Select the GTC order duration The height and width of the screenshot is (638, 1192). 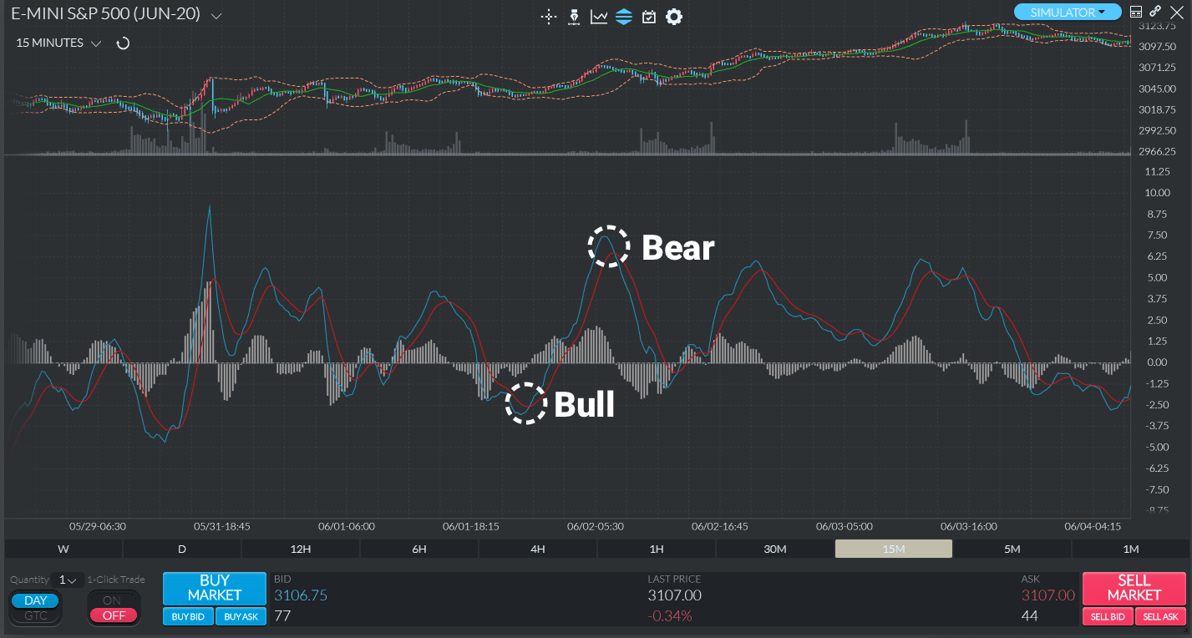point(35,615)
